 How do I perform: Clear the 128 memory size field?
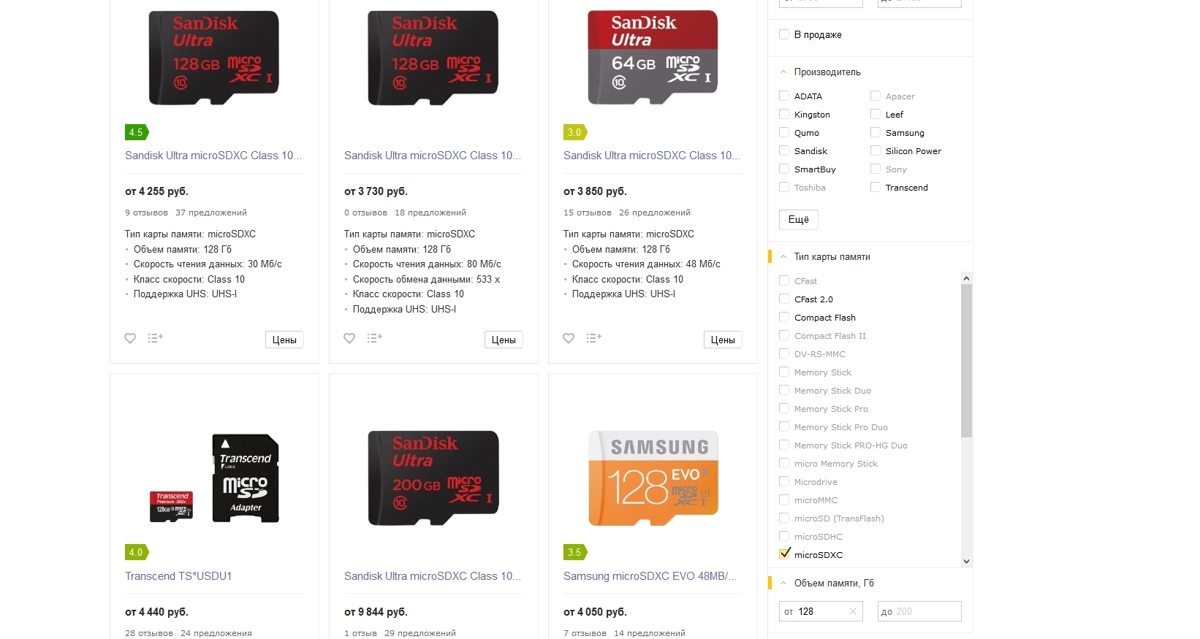click(852, 611)
